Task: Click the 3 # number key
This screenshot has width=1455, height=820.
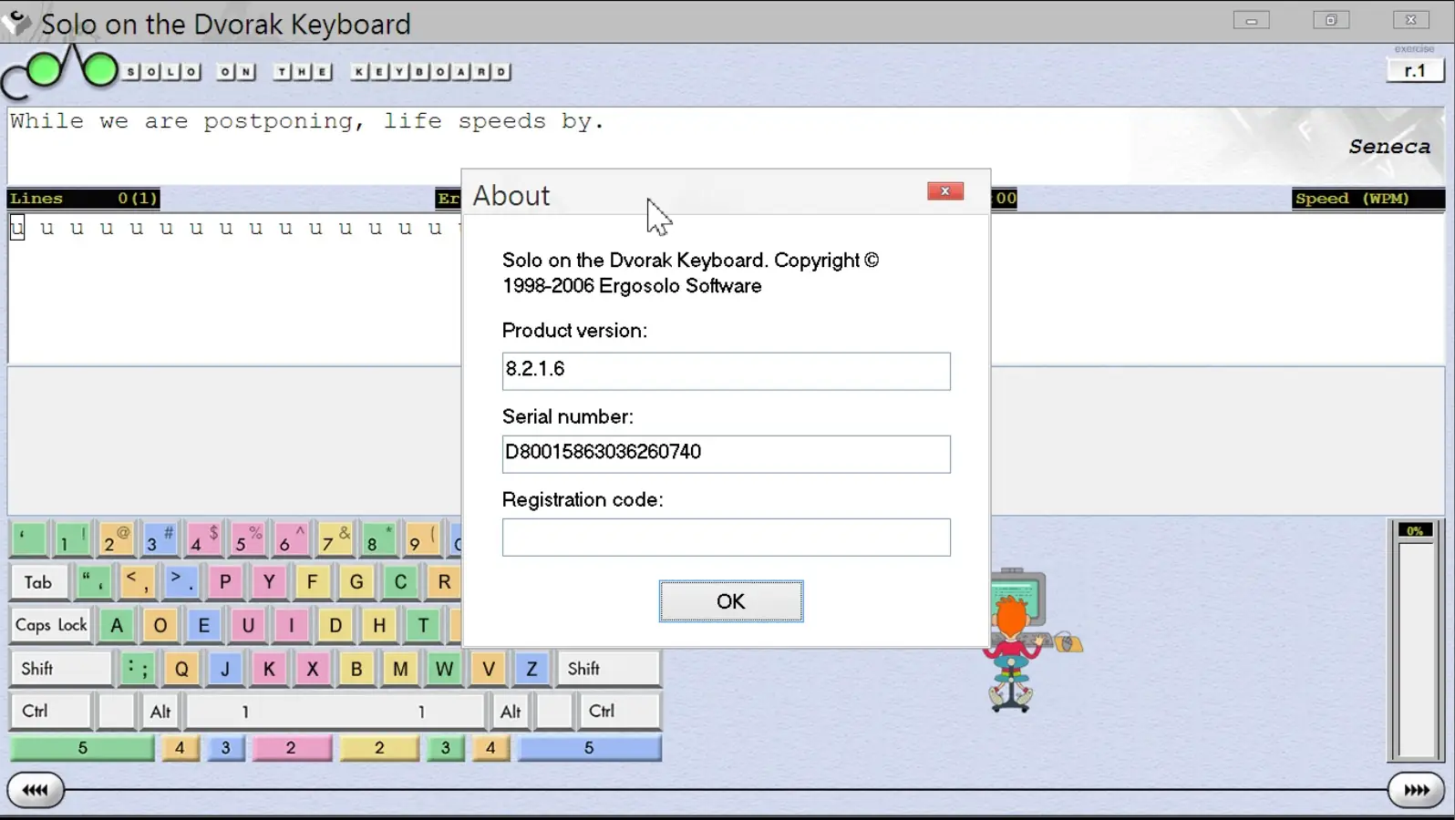Action: [160, 539]
